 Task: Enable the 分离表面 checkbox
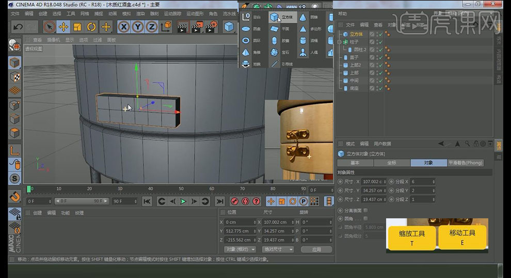click(365, 211)
